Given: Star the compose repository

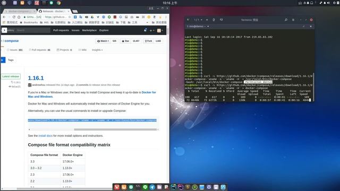Looking at the screenshot, I should (x=125, y=41).
